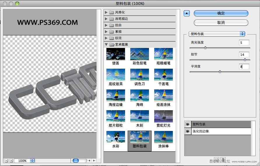The width and height of the screenshot is (260, 166).
Task: Click the 细节 slider handle
Action: click(x=245, y=60)
